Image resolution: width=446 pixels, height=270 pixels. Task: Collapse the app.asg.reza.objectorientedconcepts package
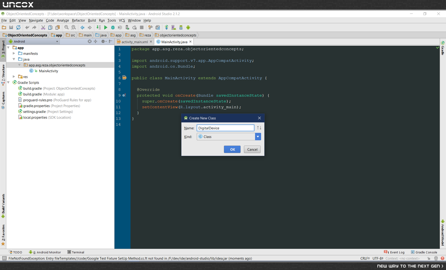[x=20, y=65]
